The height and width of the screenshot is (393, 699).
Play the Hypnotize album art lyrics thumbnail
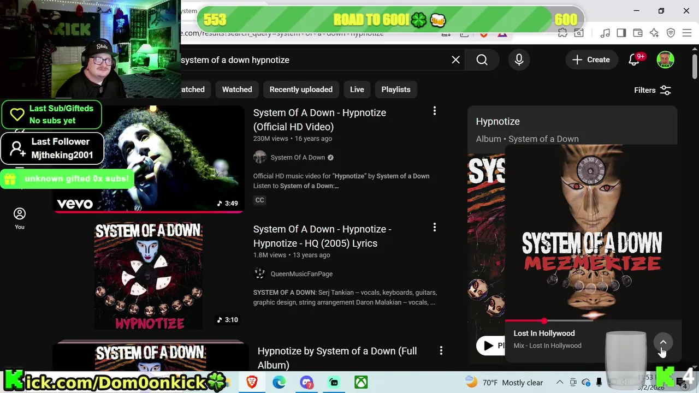pyautogui.click(x=148, y=276)
